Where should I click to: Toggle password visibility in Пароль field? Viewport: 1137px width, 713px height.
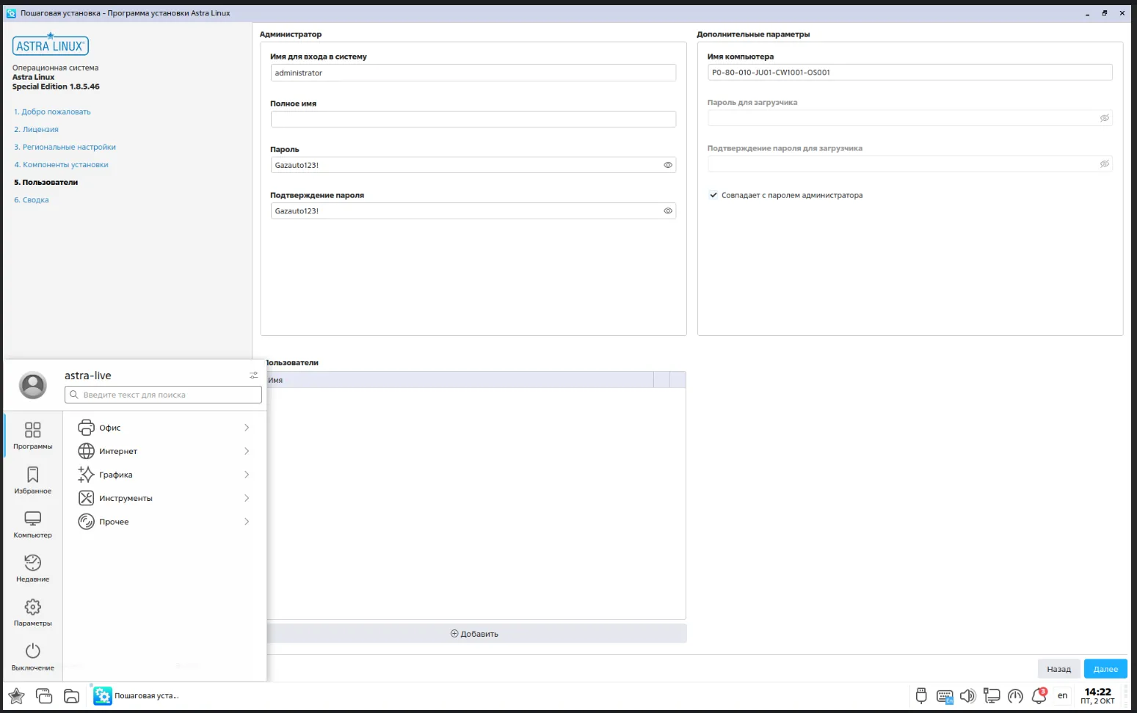click(668, 165)
